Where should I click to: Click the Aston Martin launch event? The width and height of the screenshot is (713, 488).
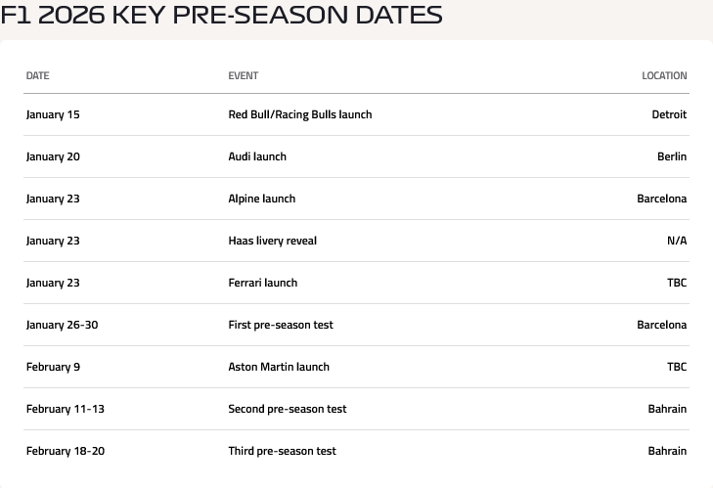click(278, 367)
